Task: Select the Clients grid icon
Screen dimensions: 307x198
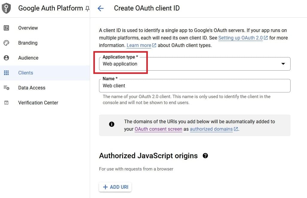Action: click(7, 73)
